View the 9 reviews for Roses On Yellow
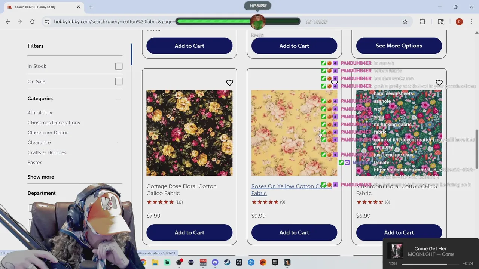The height and width of the screenshot is (269, 479). tap(283, 202)
